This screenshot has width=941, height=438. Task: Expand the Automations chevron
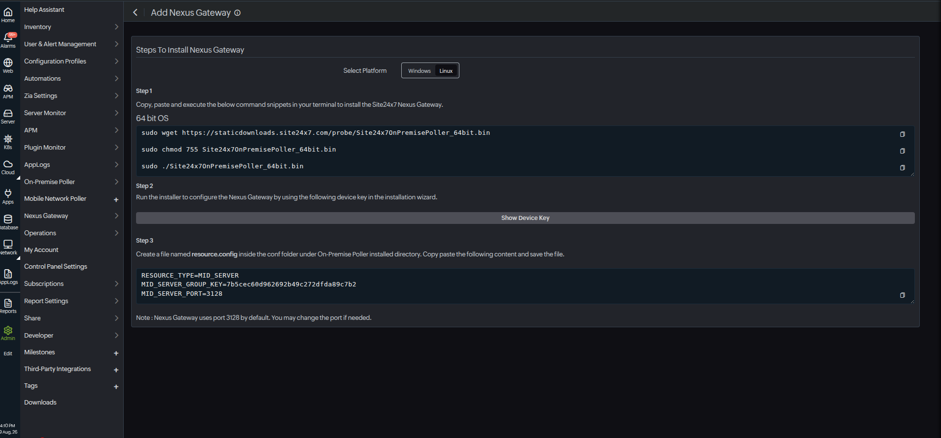pos(116,78)
